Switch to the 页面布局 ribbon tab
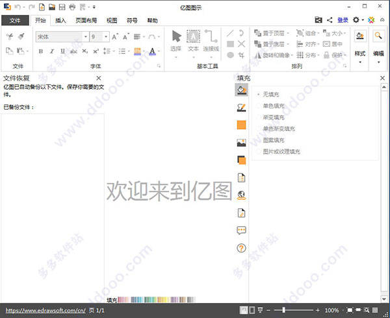The image size is (390, 318). 86,20
